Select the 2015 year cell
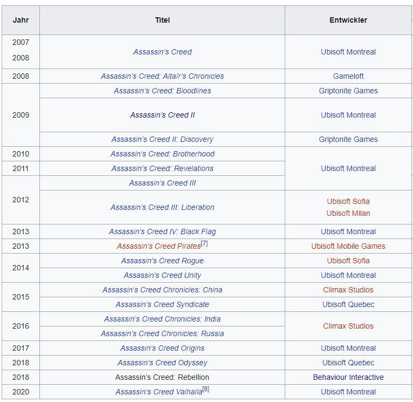 (x=21, y=297)
